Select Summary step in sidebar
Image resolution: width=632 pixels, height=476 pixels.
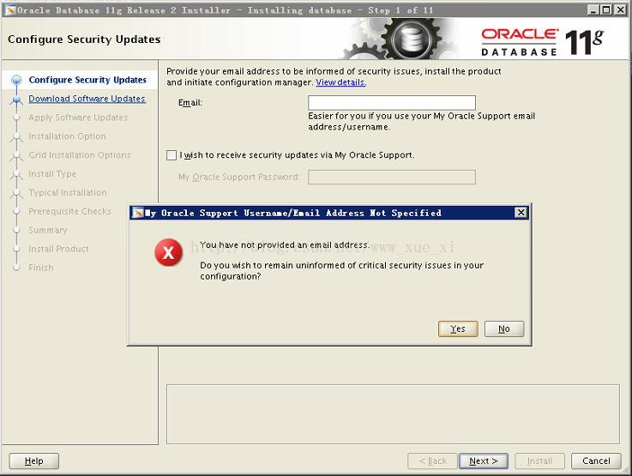tap(47, 230)
